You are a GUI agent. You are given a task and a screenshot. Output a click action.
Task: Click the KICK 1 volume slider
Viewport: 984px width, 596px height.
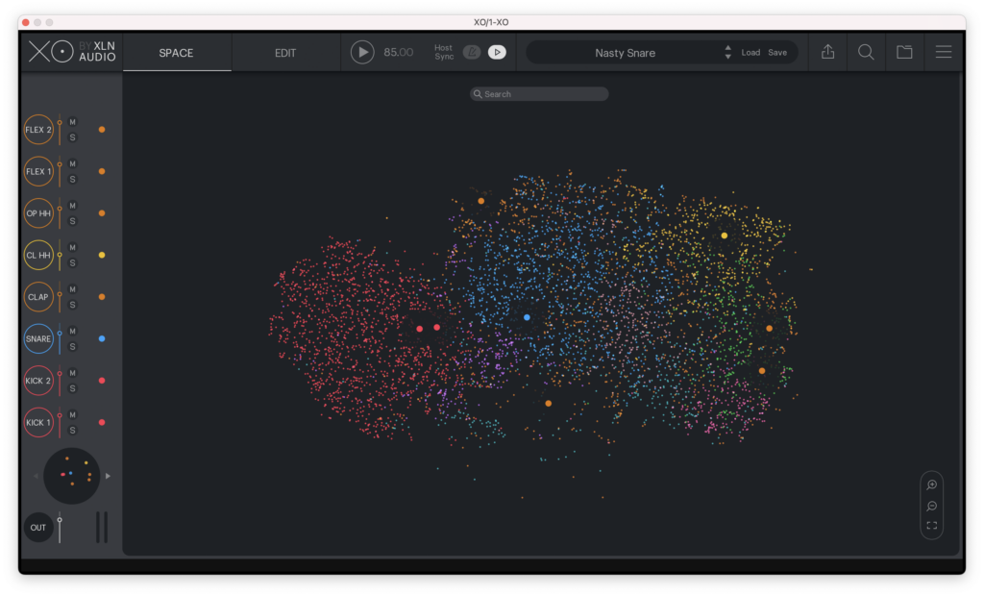(x=60, y=423)
